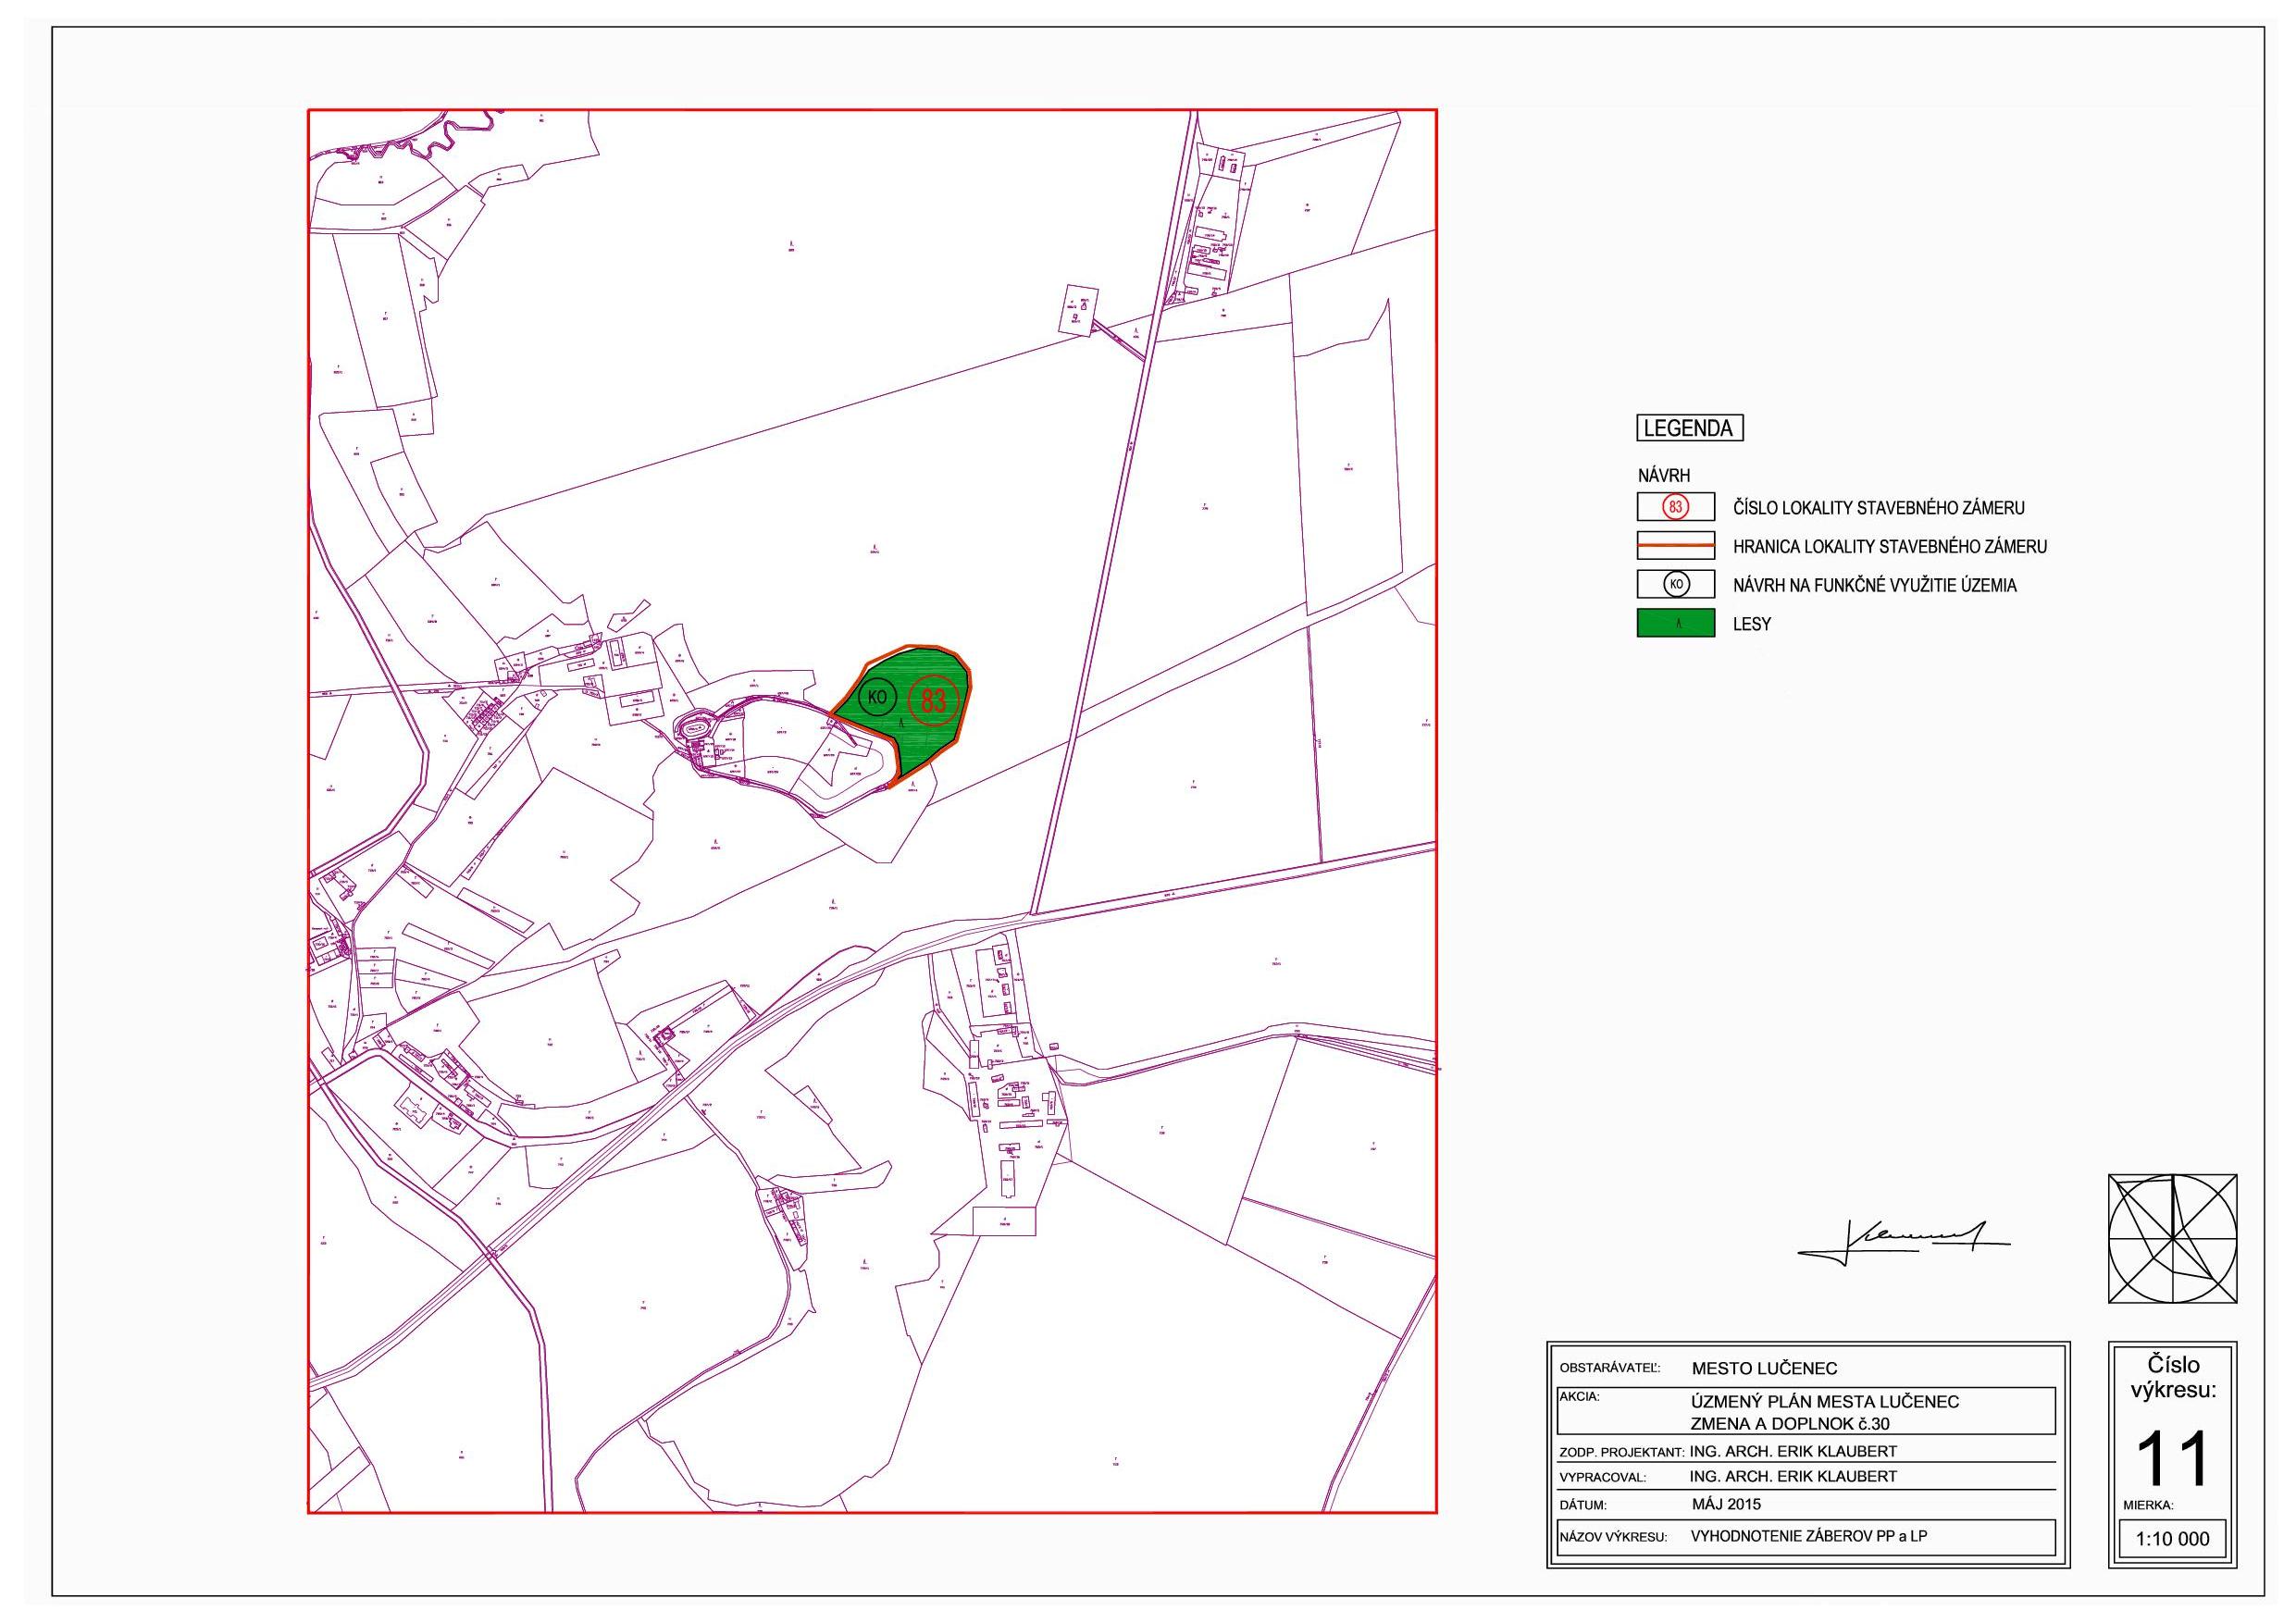2296x1623 pixels.
Task: Click the LEGENDA heading box
Action: tap(1689, 428)
